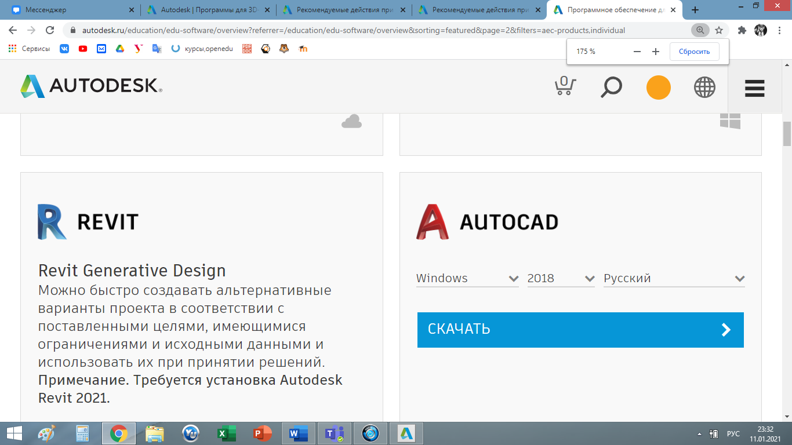Click the СКАЧАТЬ download button

click(580, 330)
